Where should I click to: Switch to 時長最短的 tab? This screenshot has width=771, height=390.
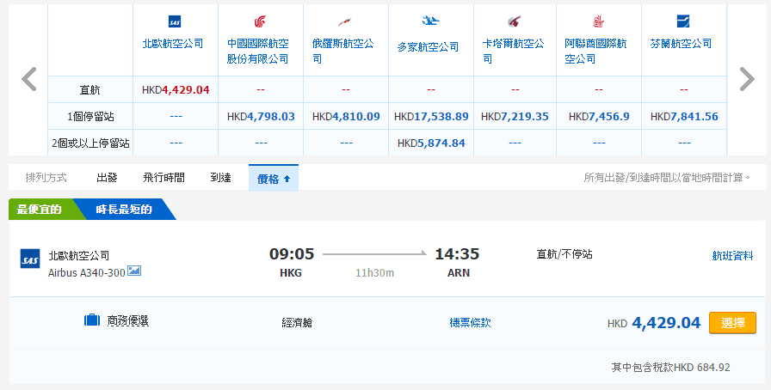pyautogui.click(x=124, y=209)
